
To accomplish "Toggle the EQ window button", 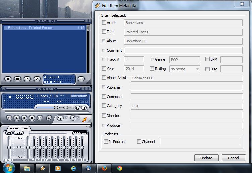I will tap(78, 108).
